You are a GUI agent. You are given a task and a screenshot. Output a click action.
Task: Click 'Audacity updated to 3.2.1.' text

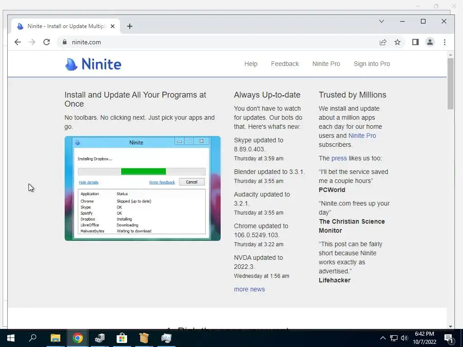pyautogui.click(x=262, y=199)
